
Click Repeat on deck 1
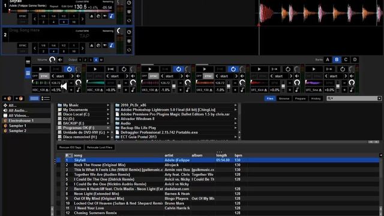[x=54, y=7]
